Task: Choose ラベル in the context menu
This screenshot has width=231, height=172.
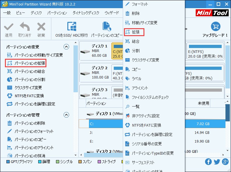Action: coord(154,79)
